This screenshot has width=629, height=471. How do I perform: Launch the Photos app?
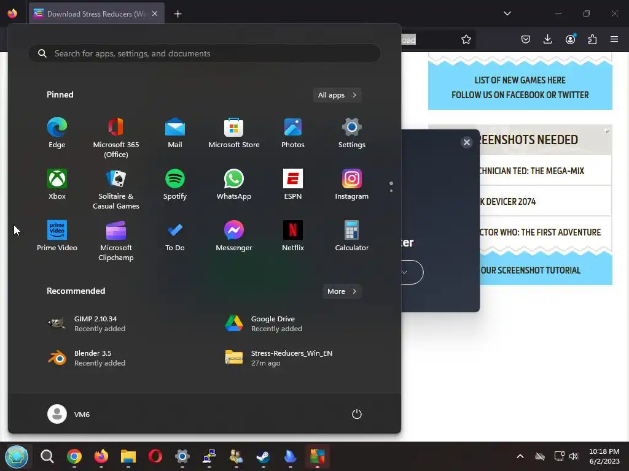293,133
